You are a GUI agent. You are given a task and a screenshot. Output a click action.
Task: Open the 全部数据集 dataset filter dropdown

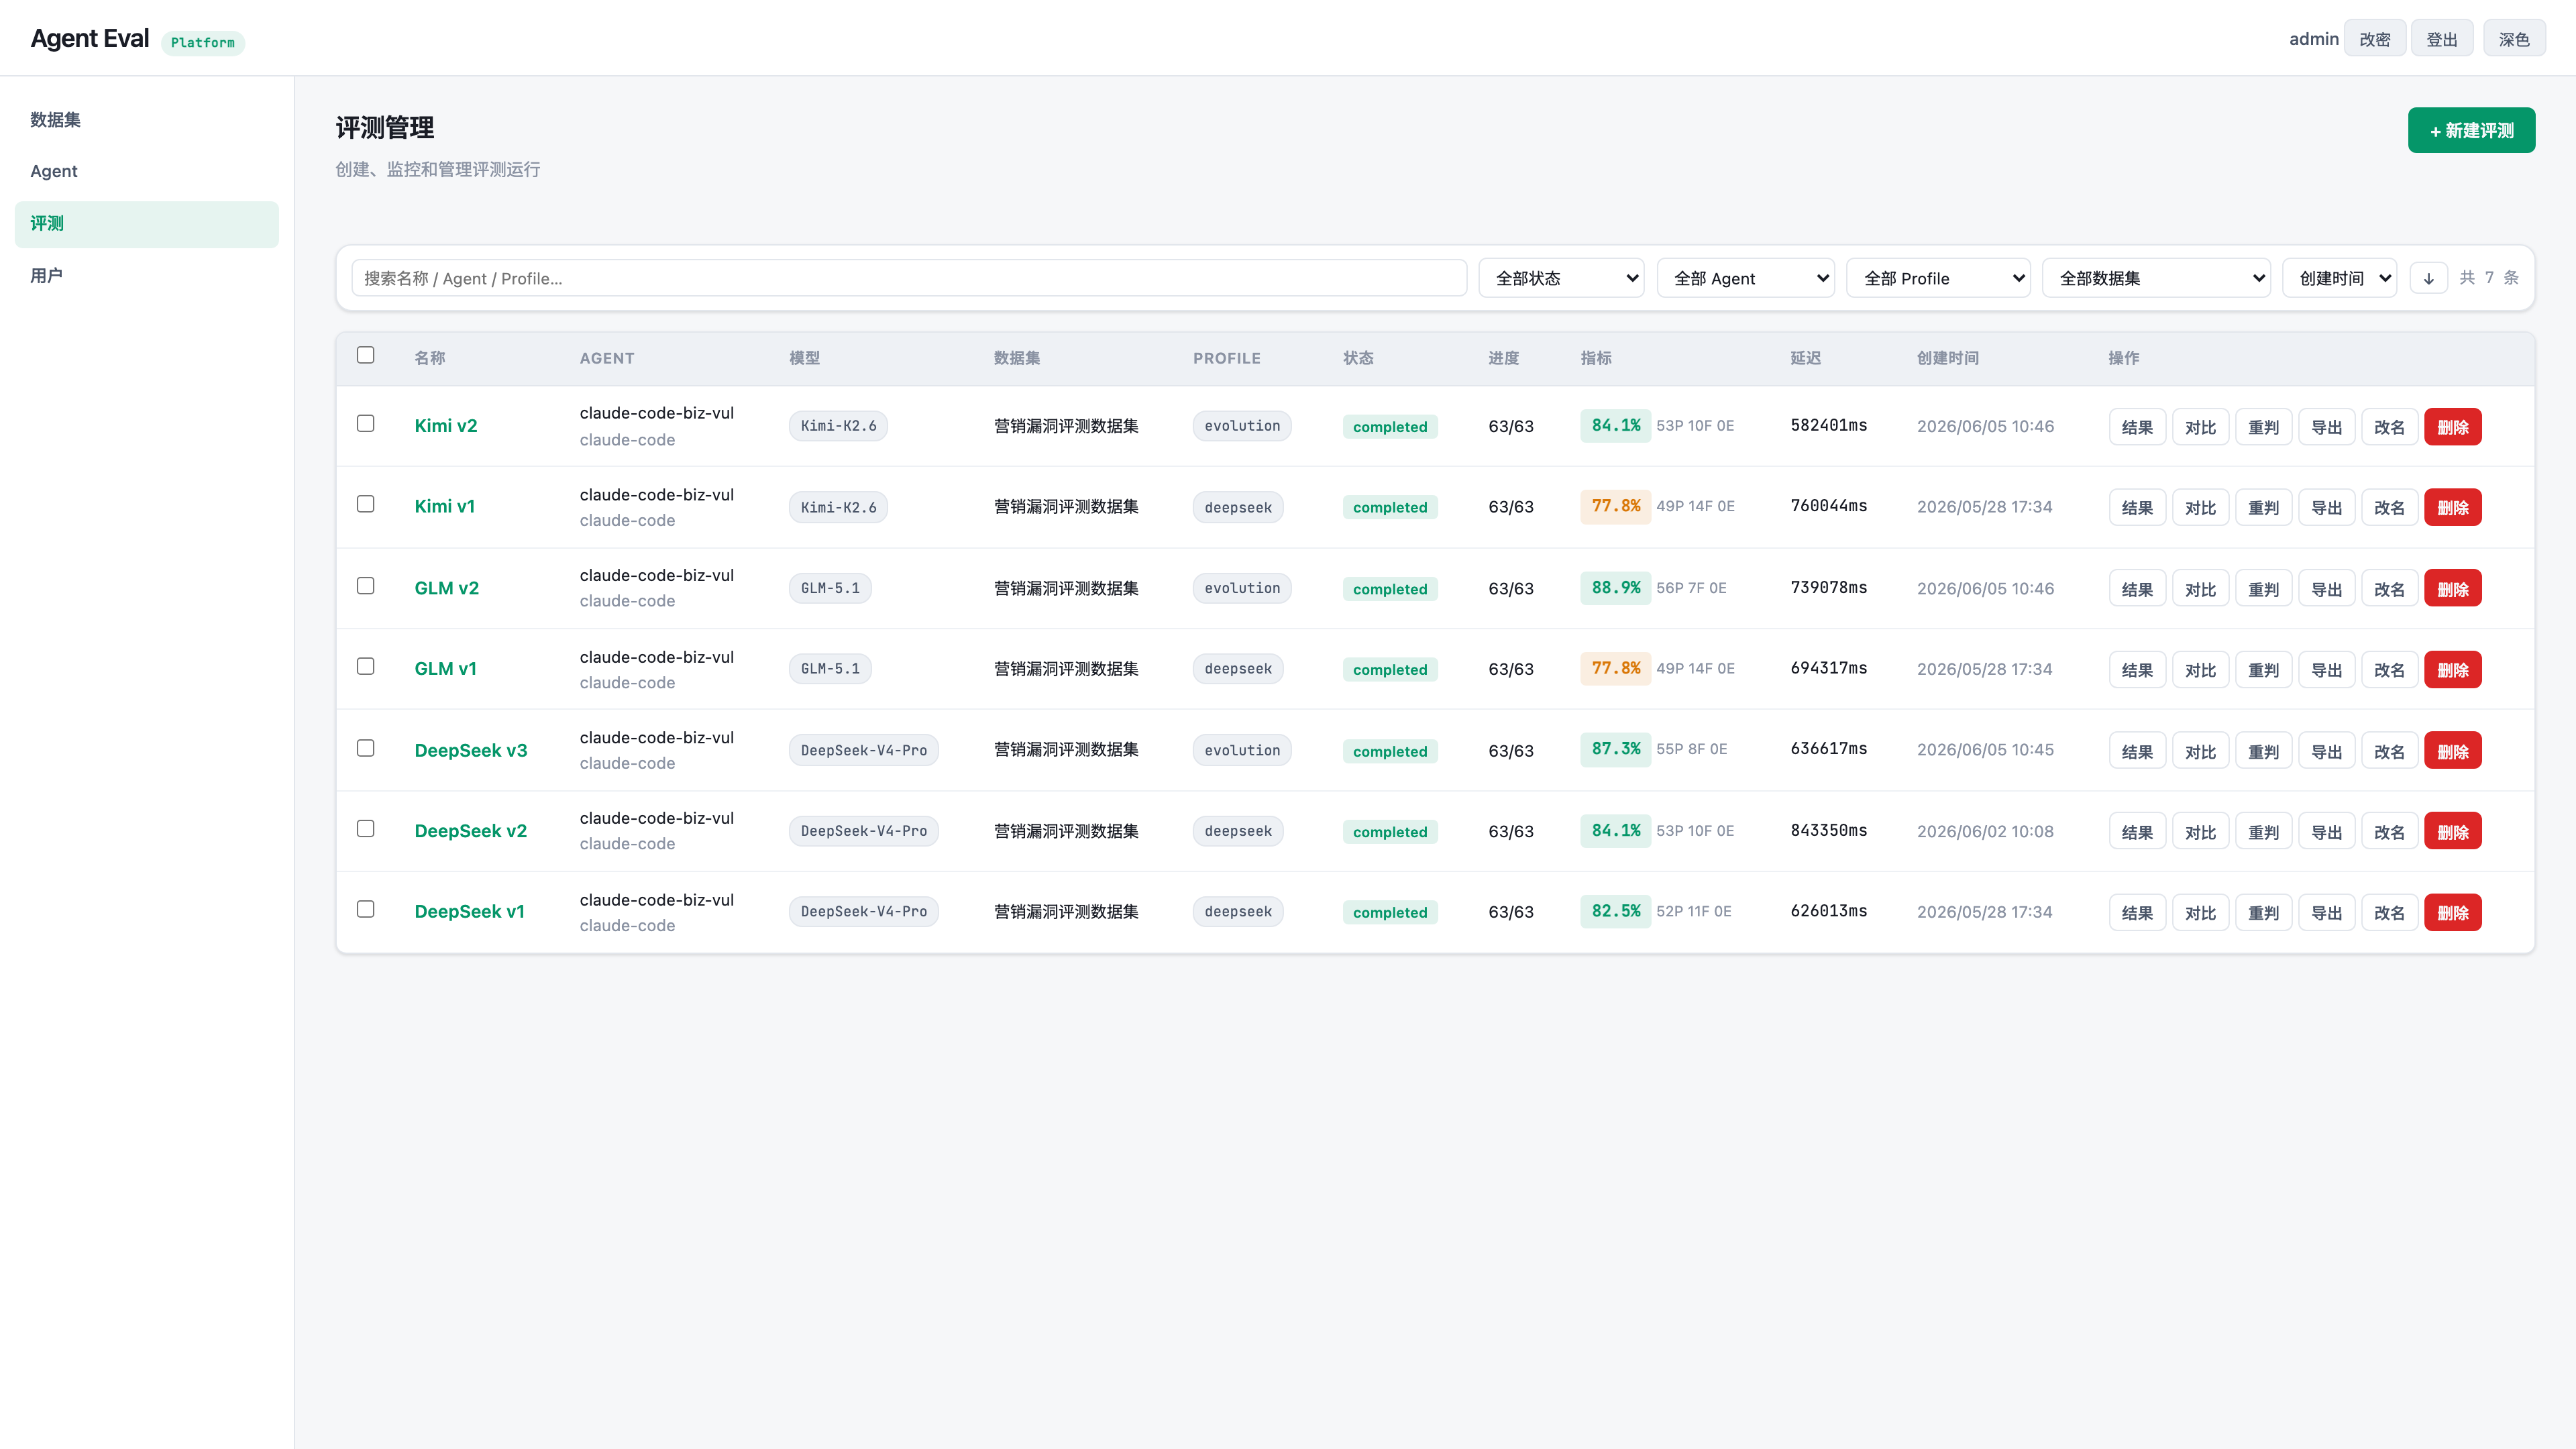pos(2156,278)
